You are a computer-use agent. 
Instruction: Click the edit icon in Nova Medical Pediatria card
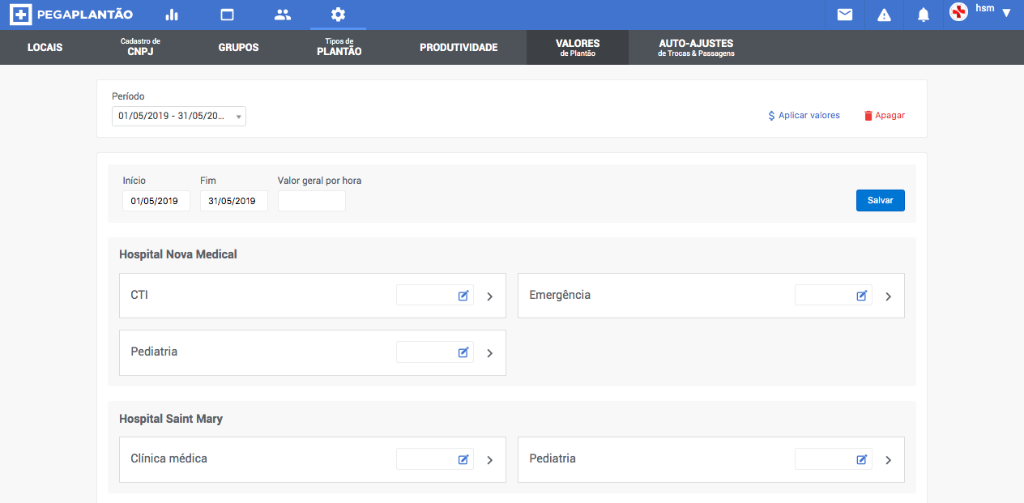pyautogui.click(x=463, y=352)
